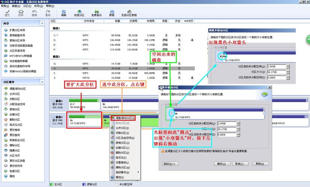Collapse the 分区操作 panel header chevron

point(42,82)
